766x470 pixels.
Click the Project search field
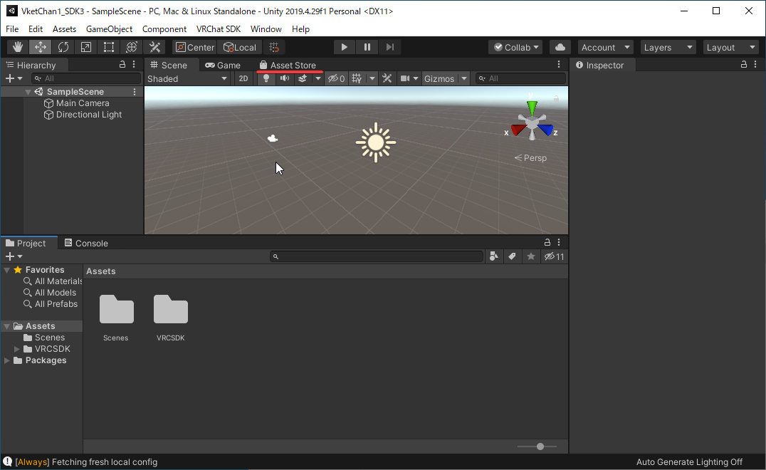click(377, 256)
